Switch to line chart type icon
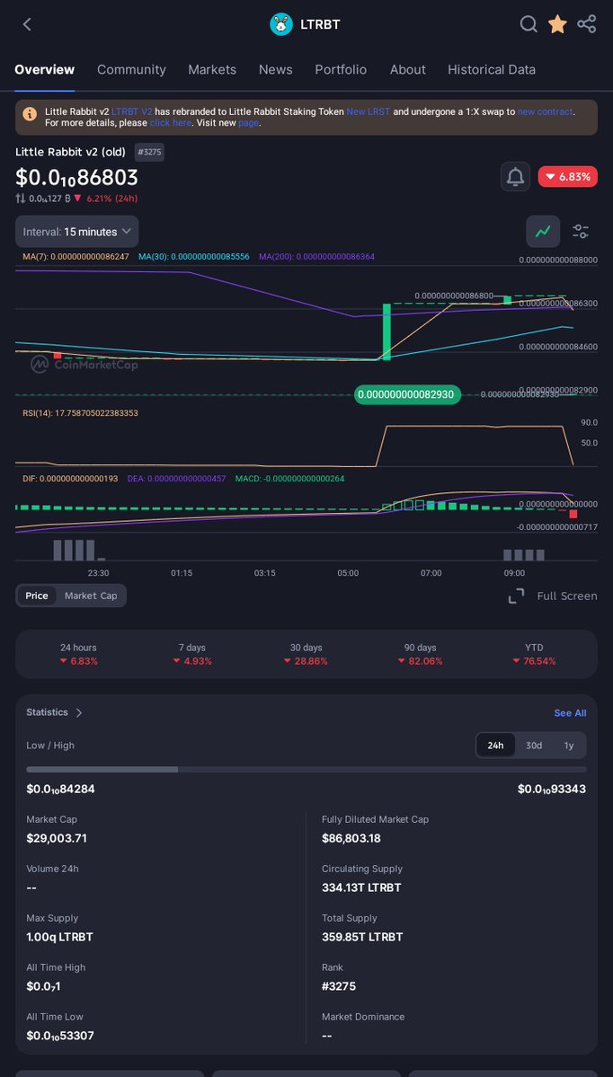The height and width of the screenshot is (1077, 613). 543,232
